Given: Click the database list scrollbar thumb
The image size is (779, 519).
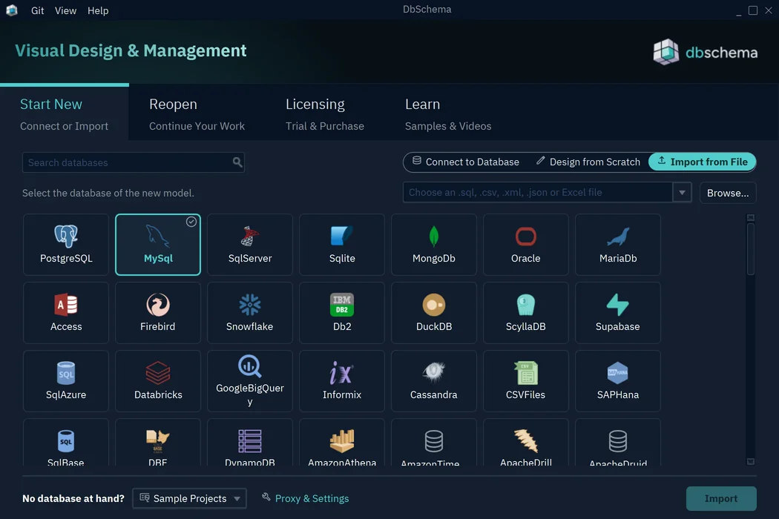Looking at the screenshot, I should click(x=751, y=248).
